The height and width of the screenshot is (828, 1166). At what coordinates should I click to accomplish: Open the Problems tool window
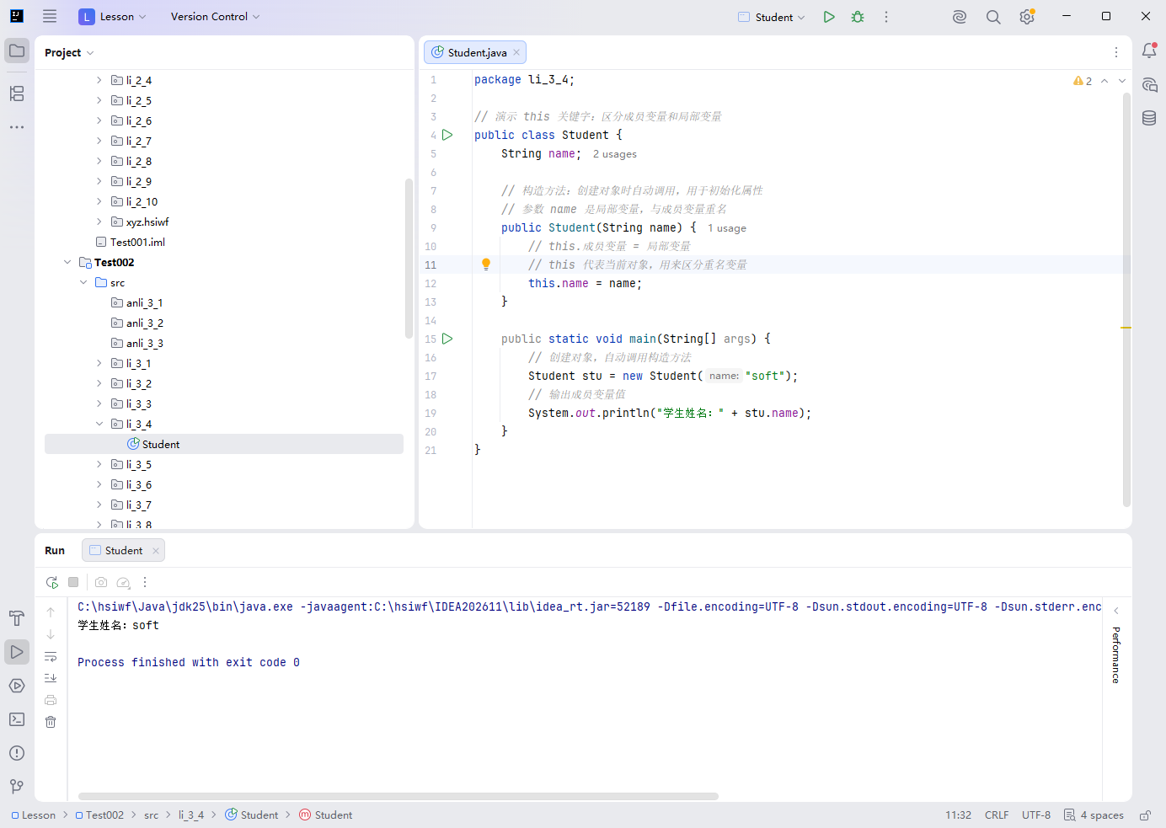[17, 753]
